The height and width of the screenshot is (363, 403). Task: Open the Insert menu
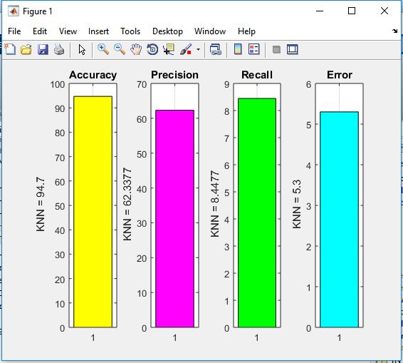(98, 31)
